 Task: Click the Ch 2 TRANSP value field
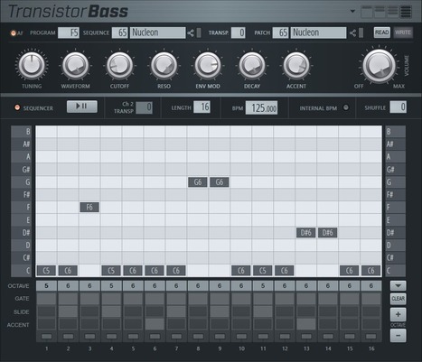point(144,107)
